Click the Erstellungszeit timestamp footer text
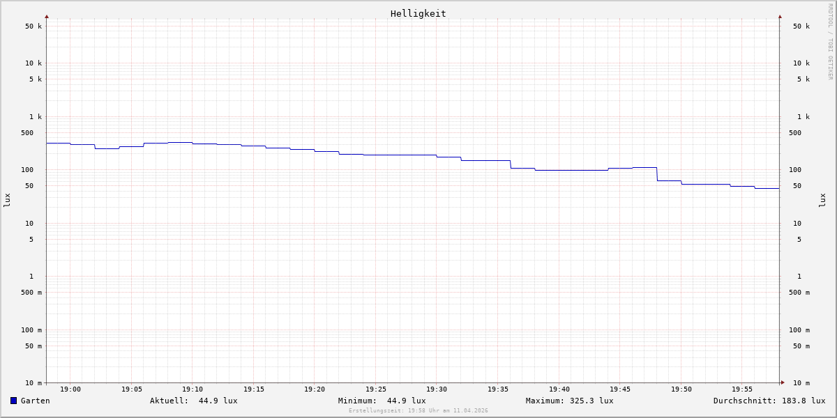837x418 pixels. [x=418, y=411]
